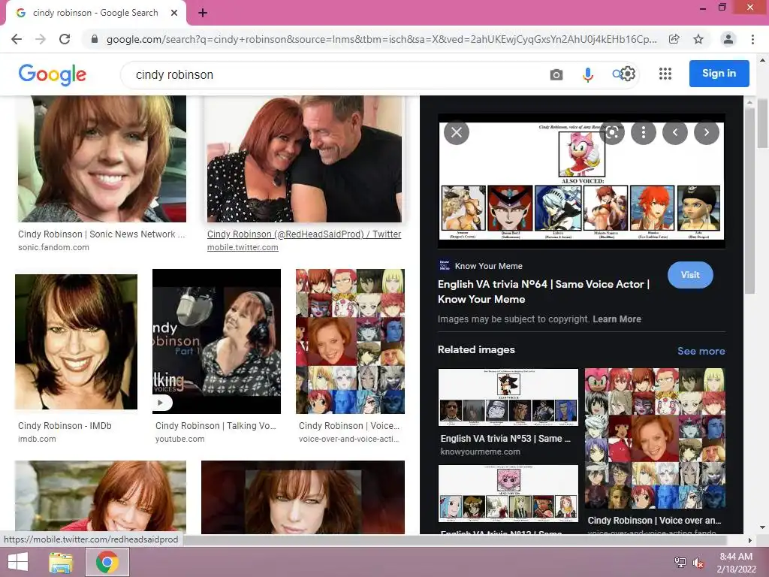This screenshot has height=577, width=769.
Task: Click the browser forward arrow
Action: 41,39
